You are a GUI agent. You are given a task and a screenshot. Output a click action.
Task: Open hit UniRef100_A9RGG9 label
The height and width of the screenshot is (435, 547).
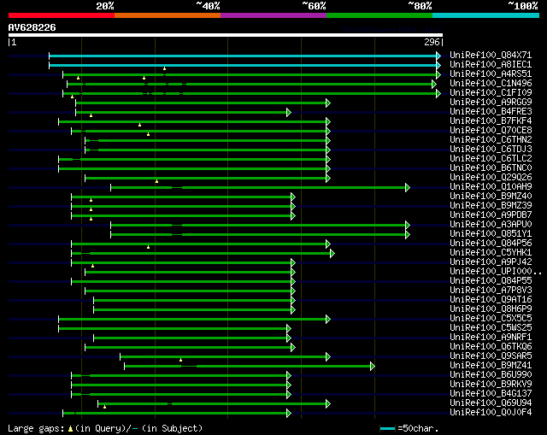491,103
